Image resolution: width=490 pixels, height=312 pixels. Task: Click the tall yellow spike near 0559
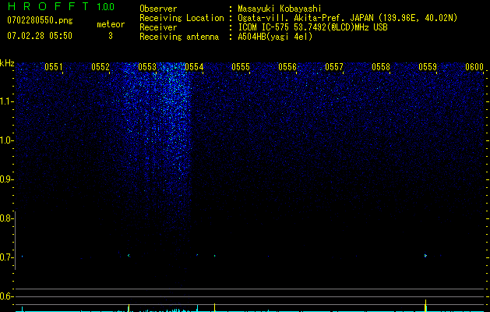[425, 306]
